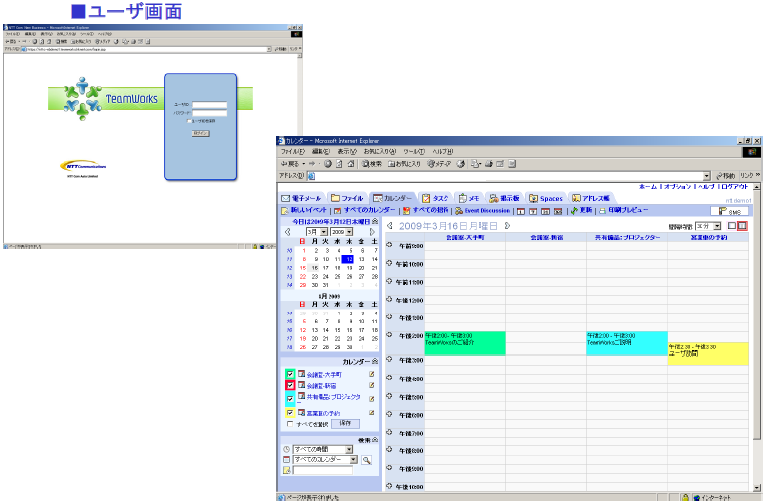
Task: Open the オプション link
Action: coord(677,187)
